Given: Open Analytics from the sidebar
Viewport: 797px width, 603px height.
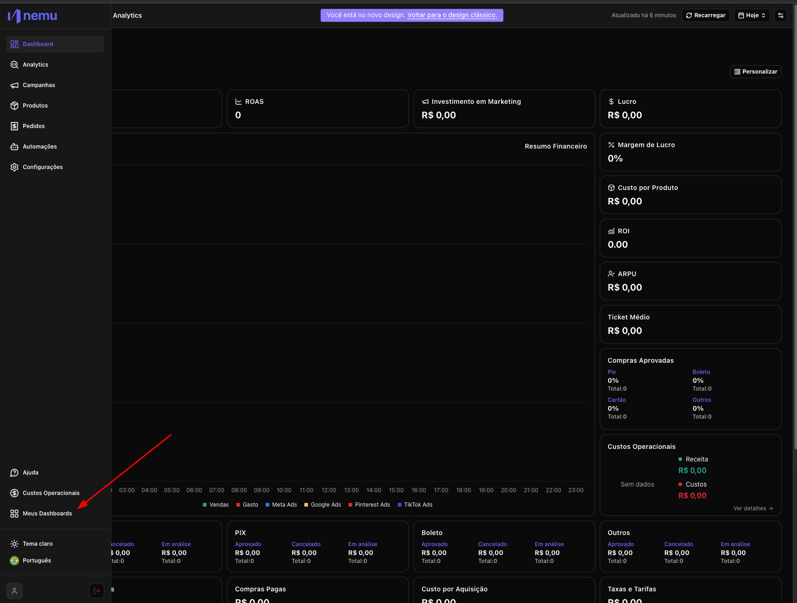Looking at the screenshot, I should point(55,65).
